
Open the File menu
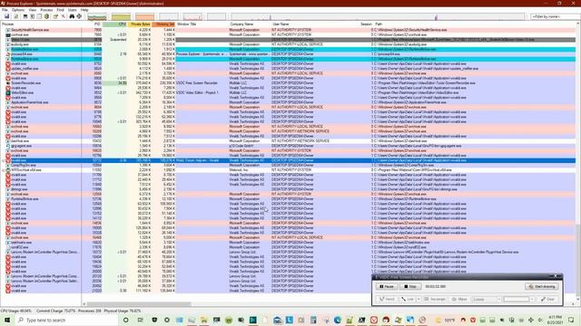click(x=5, y=10)
